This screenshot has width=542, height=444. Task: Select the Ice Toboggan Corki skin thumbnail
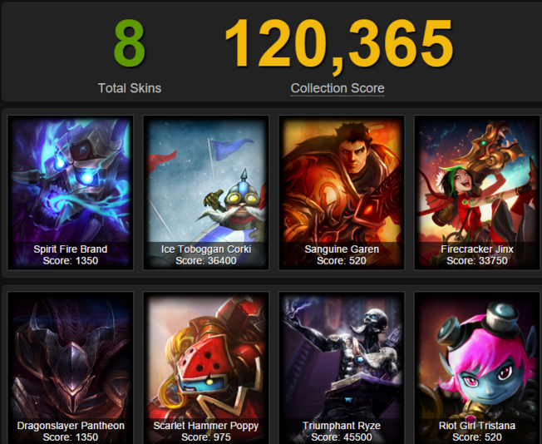(x=206, y=193)
